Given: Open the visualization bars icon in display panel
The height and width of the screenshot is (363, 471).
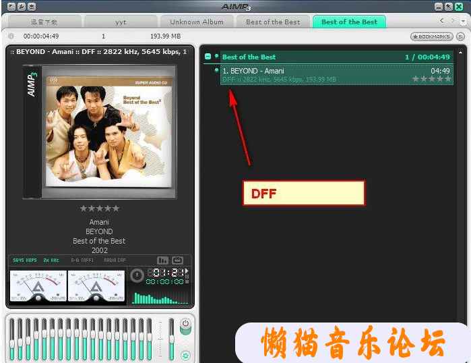Looking at the screenshot, I should tap(162, 260).
